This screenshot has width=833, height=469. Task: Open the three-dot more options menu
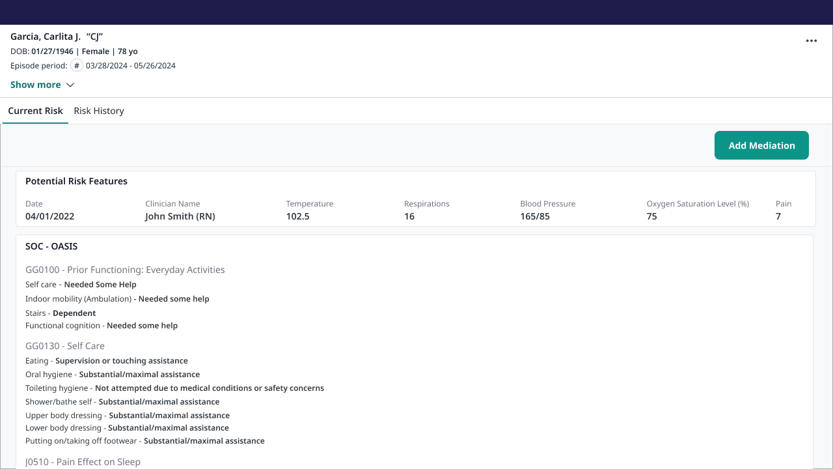point(811,40)
